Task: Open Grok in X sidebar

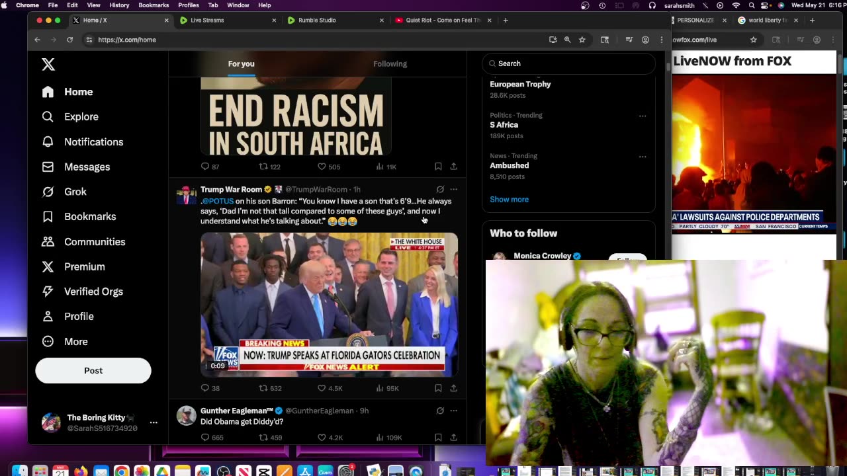Action: coord(64,192)
